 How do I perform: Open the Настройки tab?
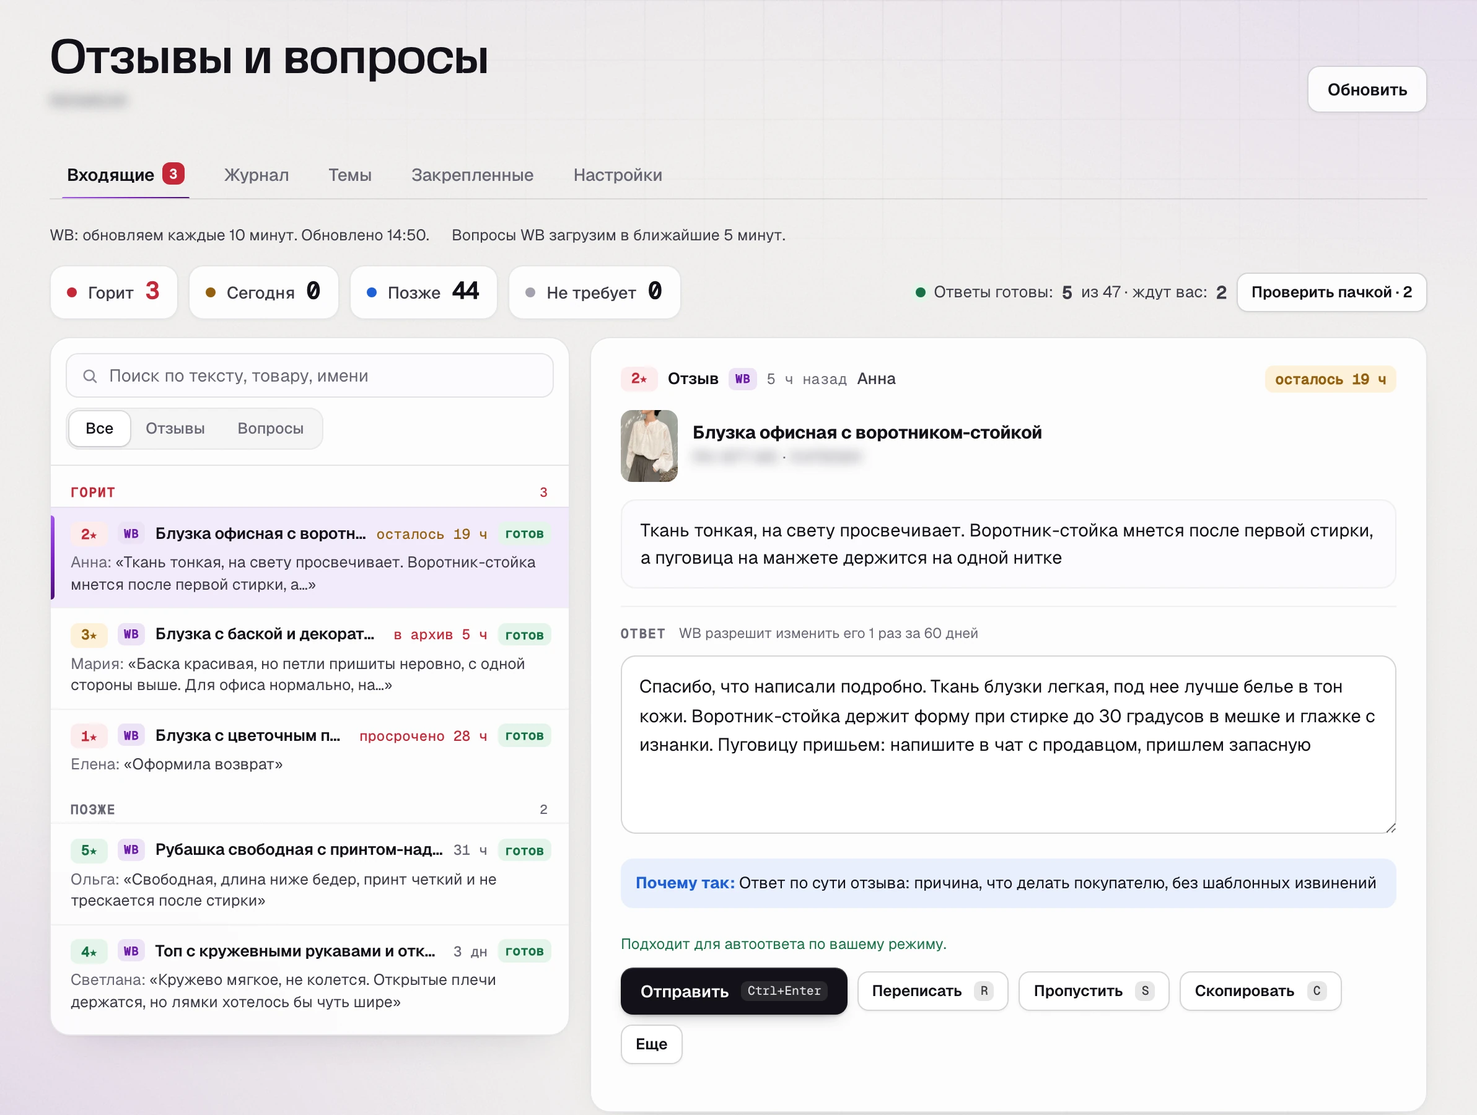(x=618, y=175)
